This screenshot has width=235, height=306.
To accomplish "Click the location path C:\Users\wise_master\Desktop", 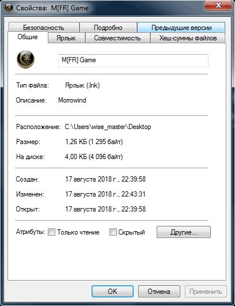I will [108, 127].
